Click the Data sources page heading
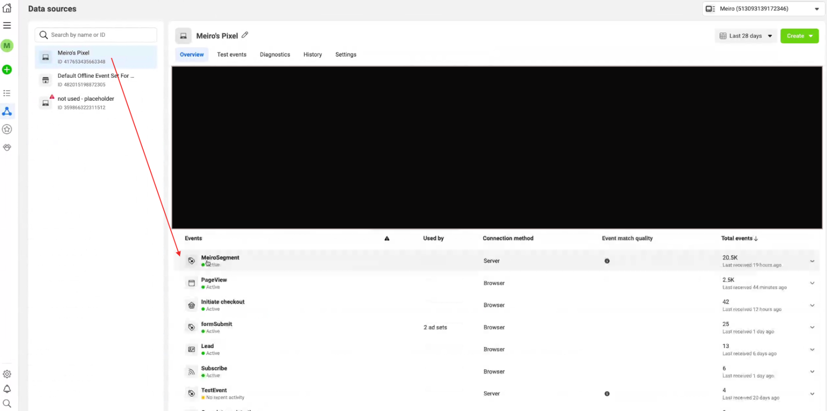 52,9
